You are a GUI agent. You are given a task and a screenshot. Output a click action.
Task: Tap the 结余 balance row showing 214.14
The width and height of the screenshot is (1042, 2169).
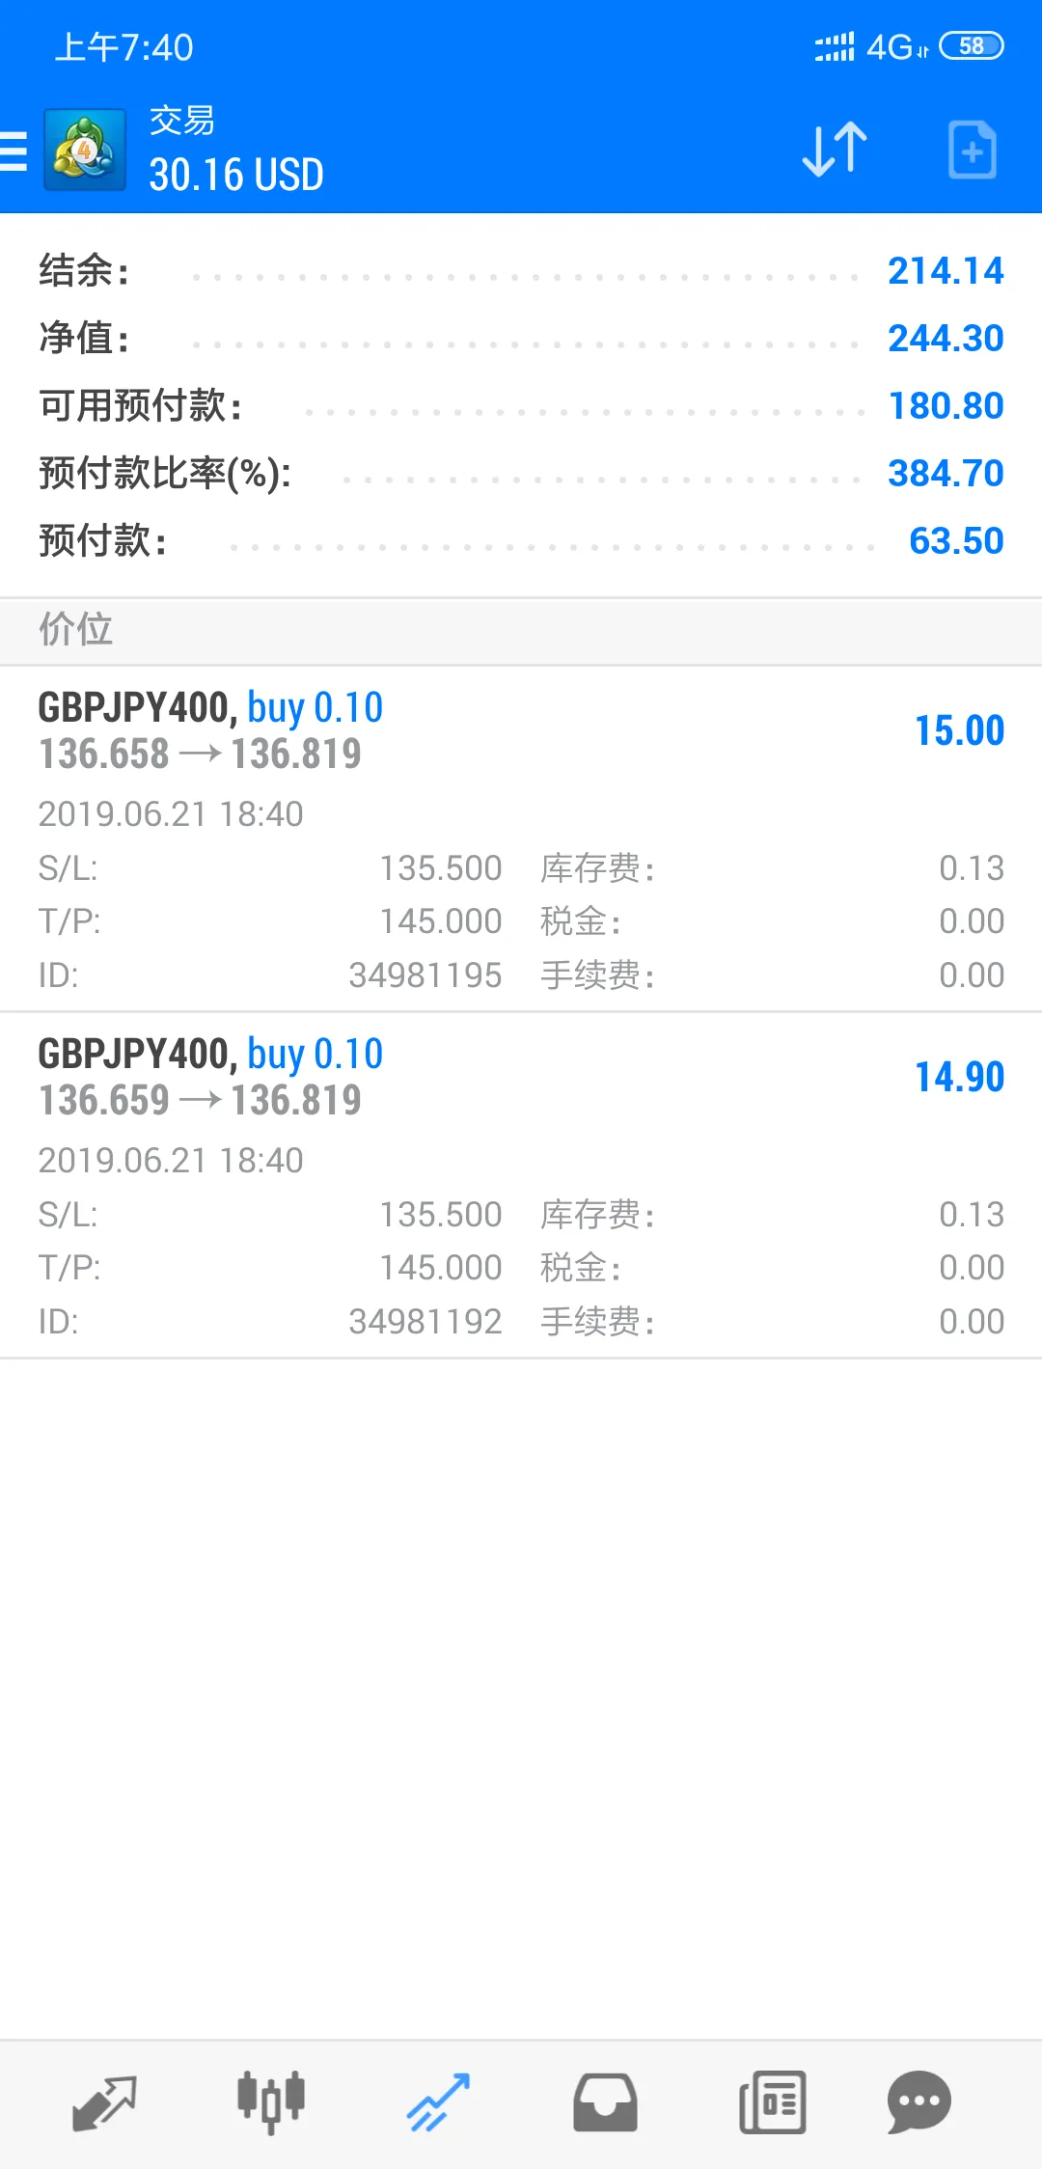521,271
